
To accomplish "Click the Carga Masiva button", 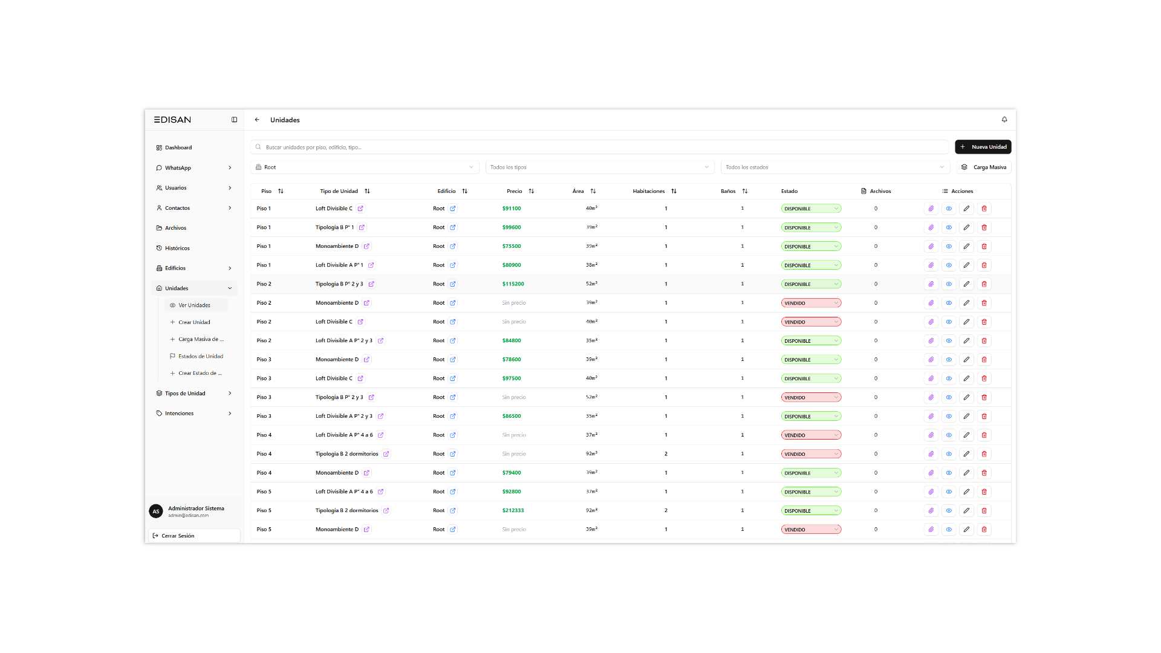I will [x=984, y=167].
